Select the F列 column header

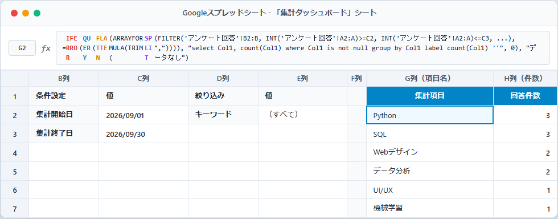356,79
